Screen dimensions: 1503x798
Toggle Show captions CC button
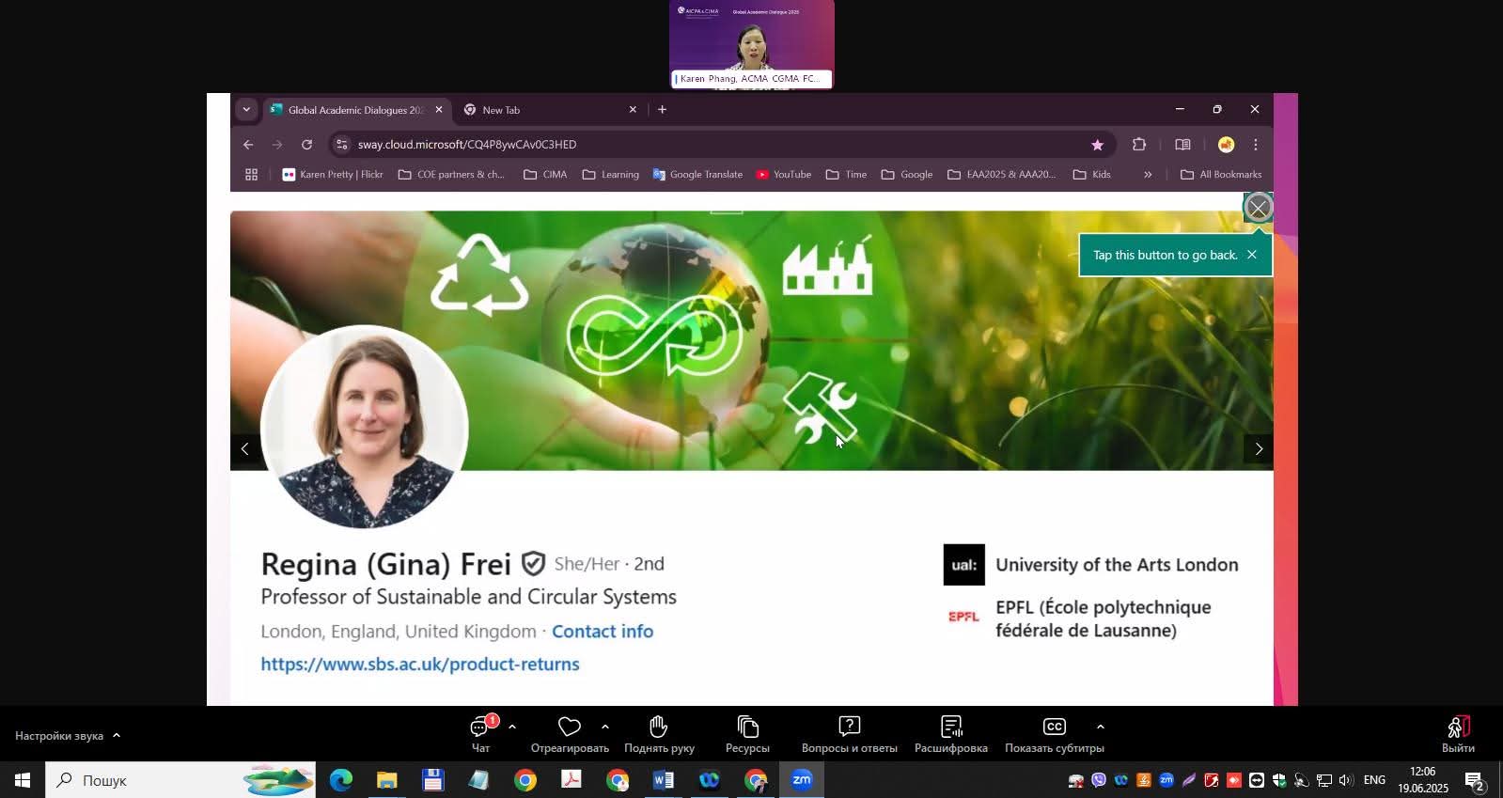[x=1054, y=728]
